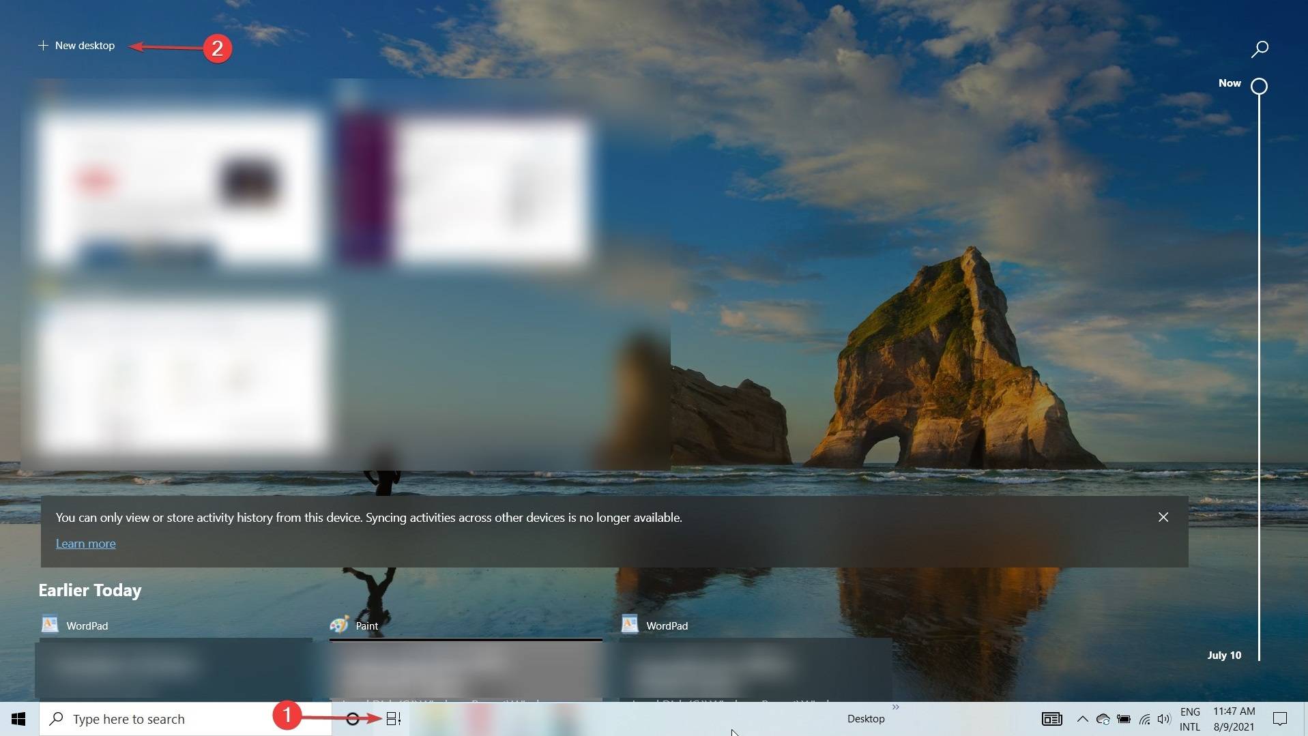Open the volume control from the system tray
Viewport: 1308px width, 736px height.
[1163, 718]
